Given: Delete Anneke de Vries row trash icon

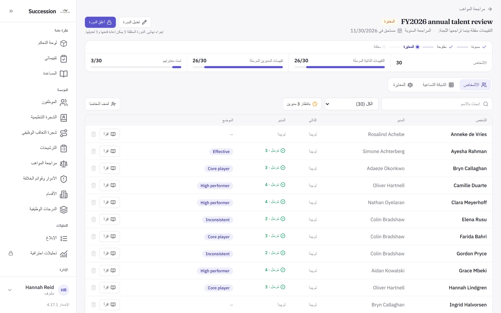Looking at the screenshot, I should (x=93, y=134).
